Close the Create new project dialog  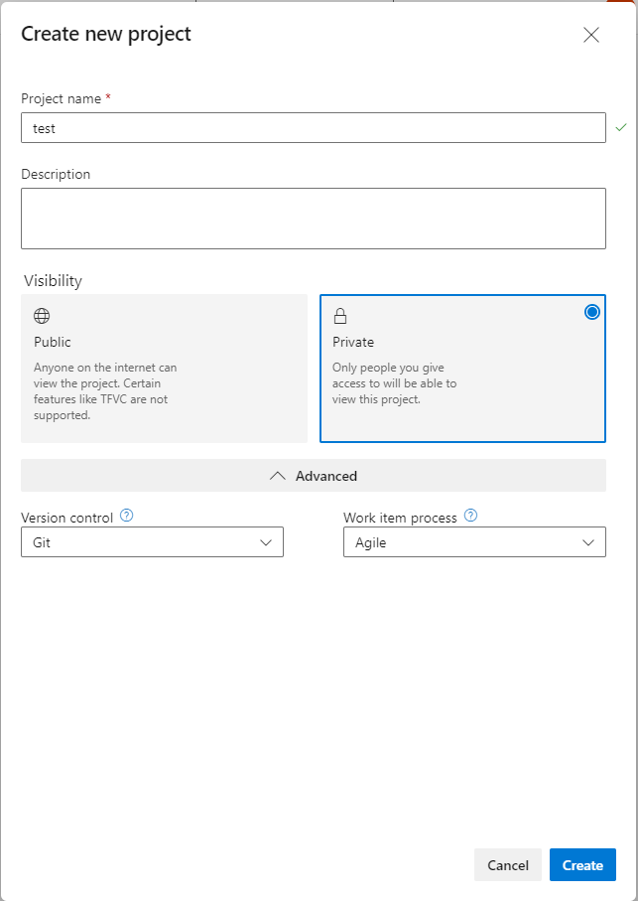pyautogui.click(x=591, y=35)
